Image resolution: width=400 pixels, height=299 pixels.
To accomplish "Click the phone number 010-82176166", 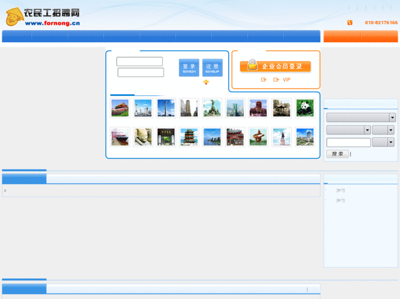I will coord(381,22).
